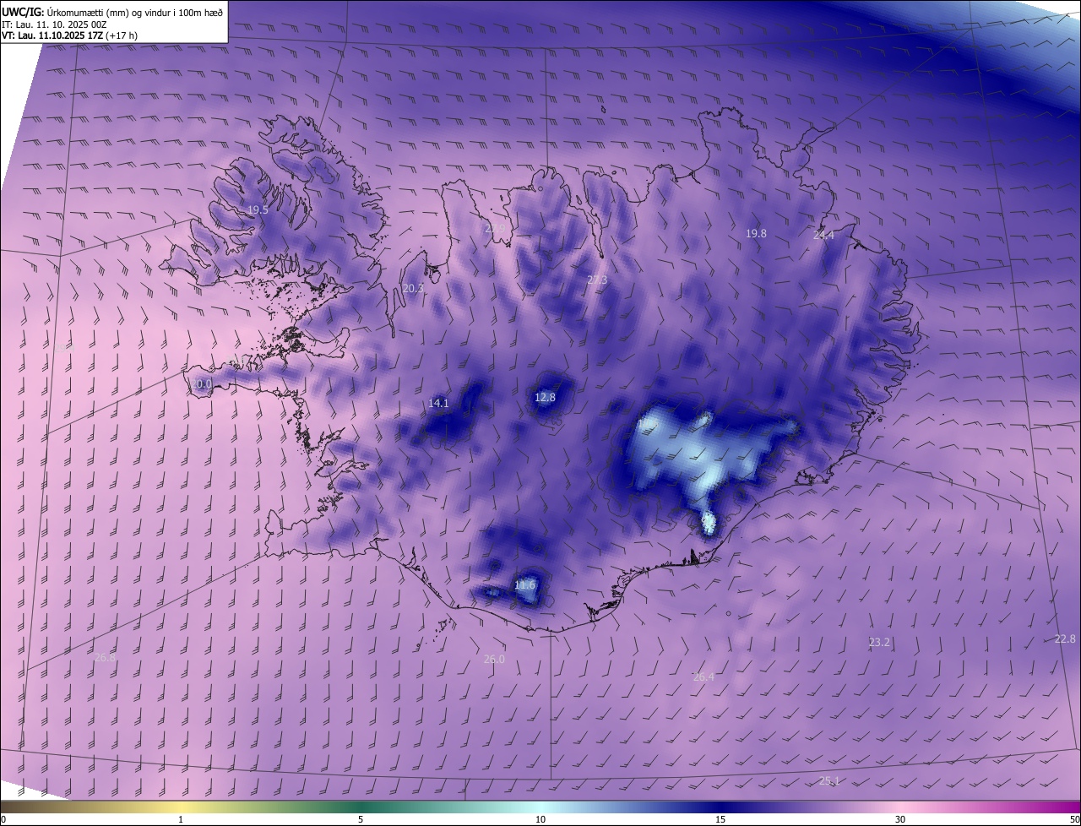This screenshot has height=826, width=1081.
Task: Click the 26.4 value label
Action: click(x=703, y=677)
